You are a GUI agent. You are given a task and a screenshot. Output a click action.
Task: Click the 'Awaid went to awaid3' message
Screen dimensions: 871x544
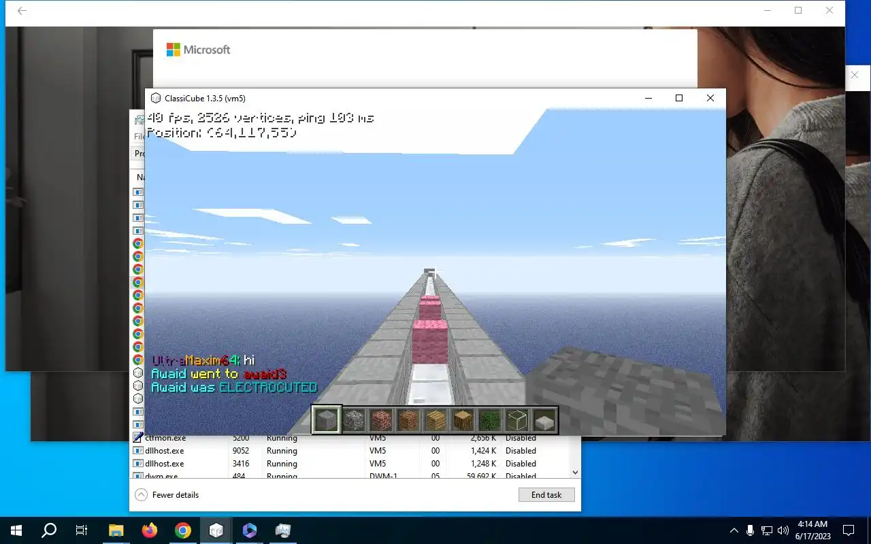click(218, 374)
